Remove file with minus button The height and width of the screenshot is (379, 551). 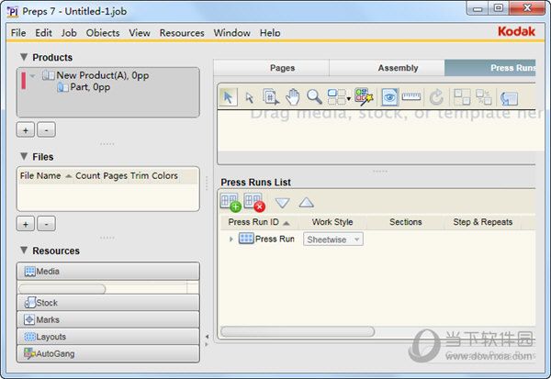[47, 224]
